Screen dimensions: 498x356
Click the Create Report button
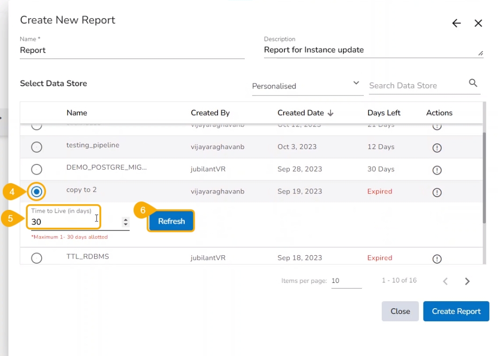[456, 311]
